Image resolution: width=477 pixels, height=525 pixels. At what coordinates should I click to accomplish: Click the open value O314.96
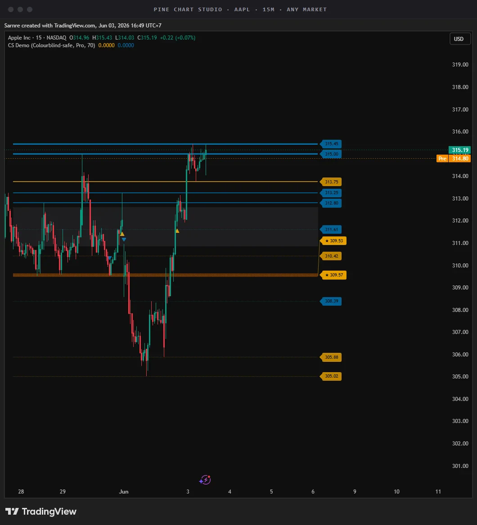point(80,38)
